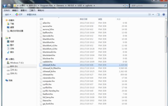Viewport: 168px width, 106px height.
Task: Click the change view icon
Action: (150, 15)
